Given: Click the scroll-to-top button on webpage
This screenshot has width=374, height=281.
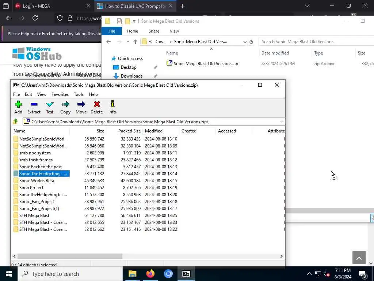Looking at the screenshot, I should pos(359,258).
